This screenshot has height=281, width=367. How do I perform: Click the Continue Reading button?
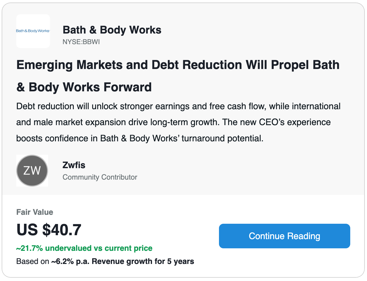point(284,236)
